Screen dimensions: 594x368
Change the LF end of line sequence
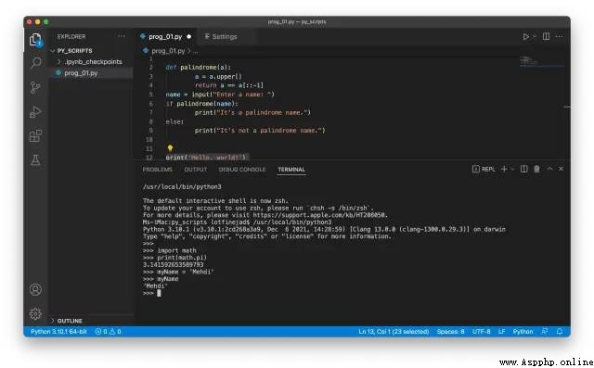[501, 332]
